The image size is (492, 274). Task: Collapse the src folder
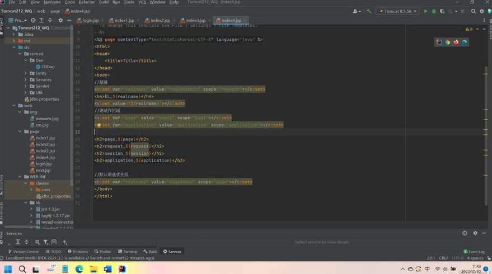[14, 48]
